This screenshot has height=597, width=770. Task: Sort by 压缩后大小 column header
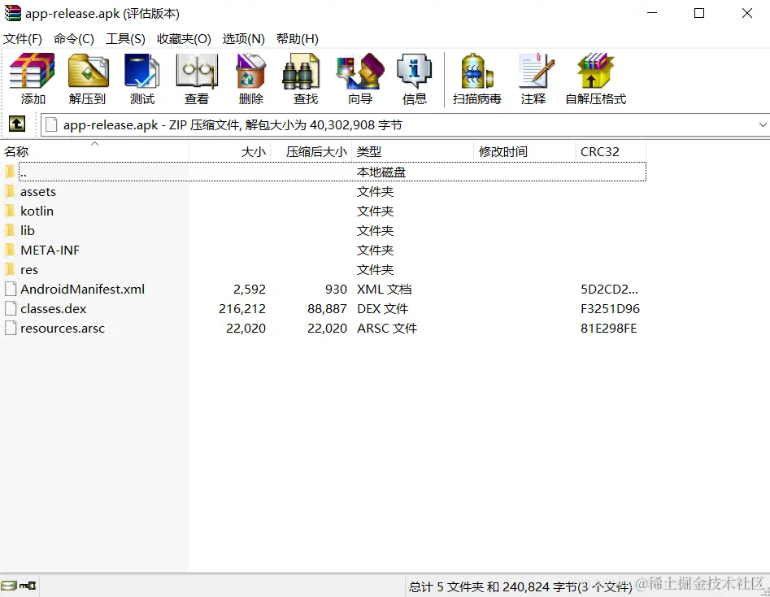pos(311,151)
